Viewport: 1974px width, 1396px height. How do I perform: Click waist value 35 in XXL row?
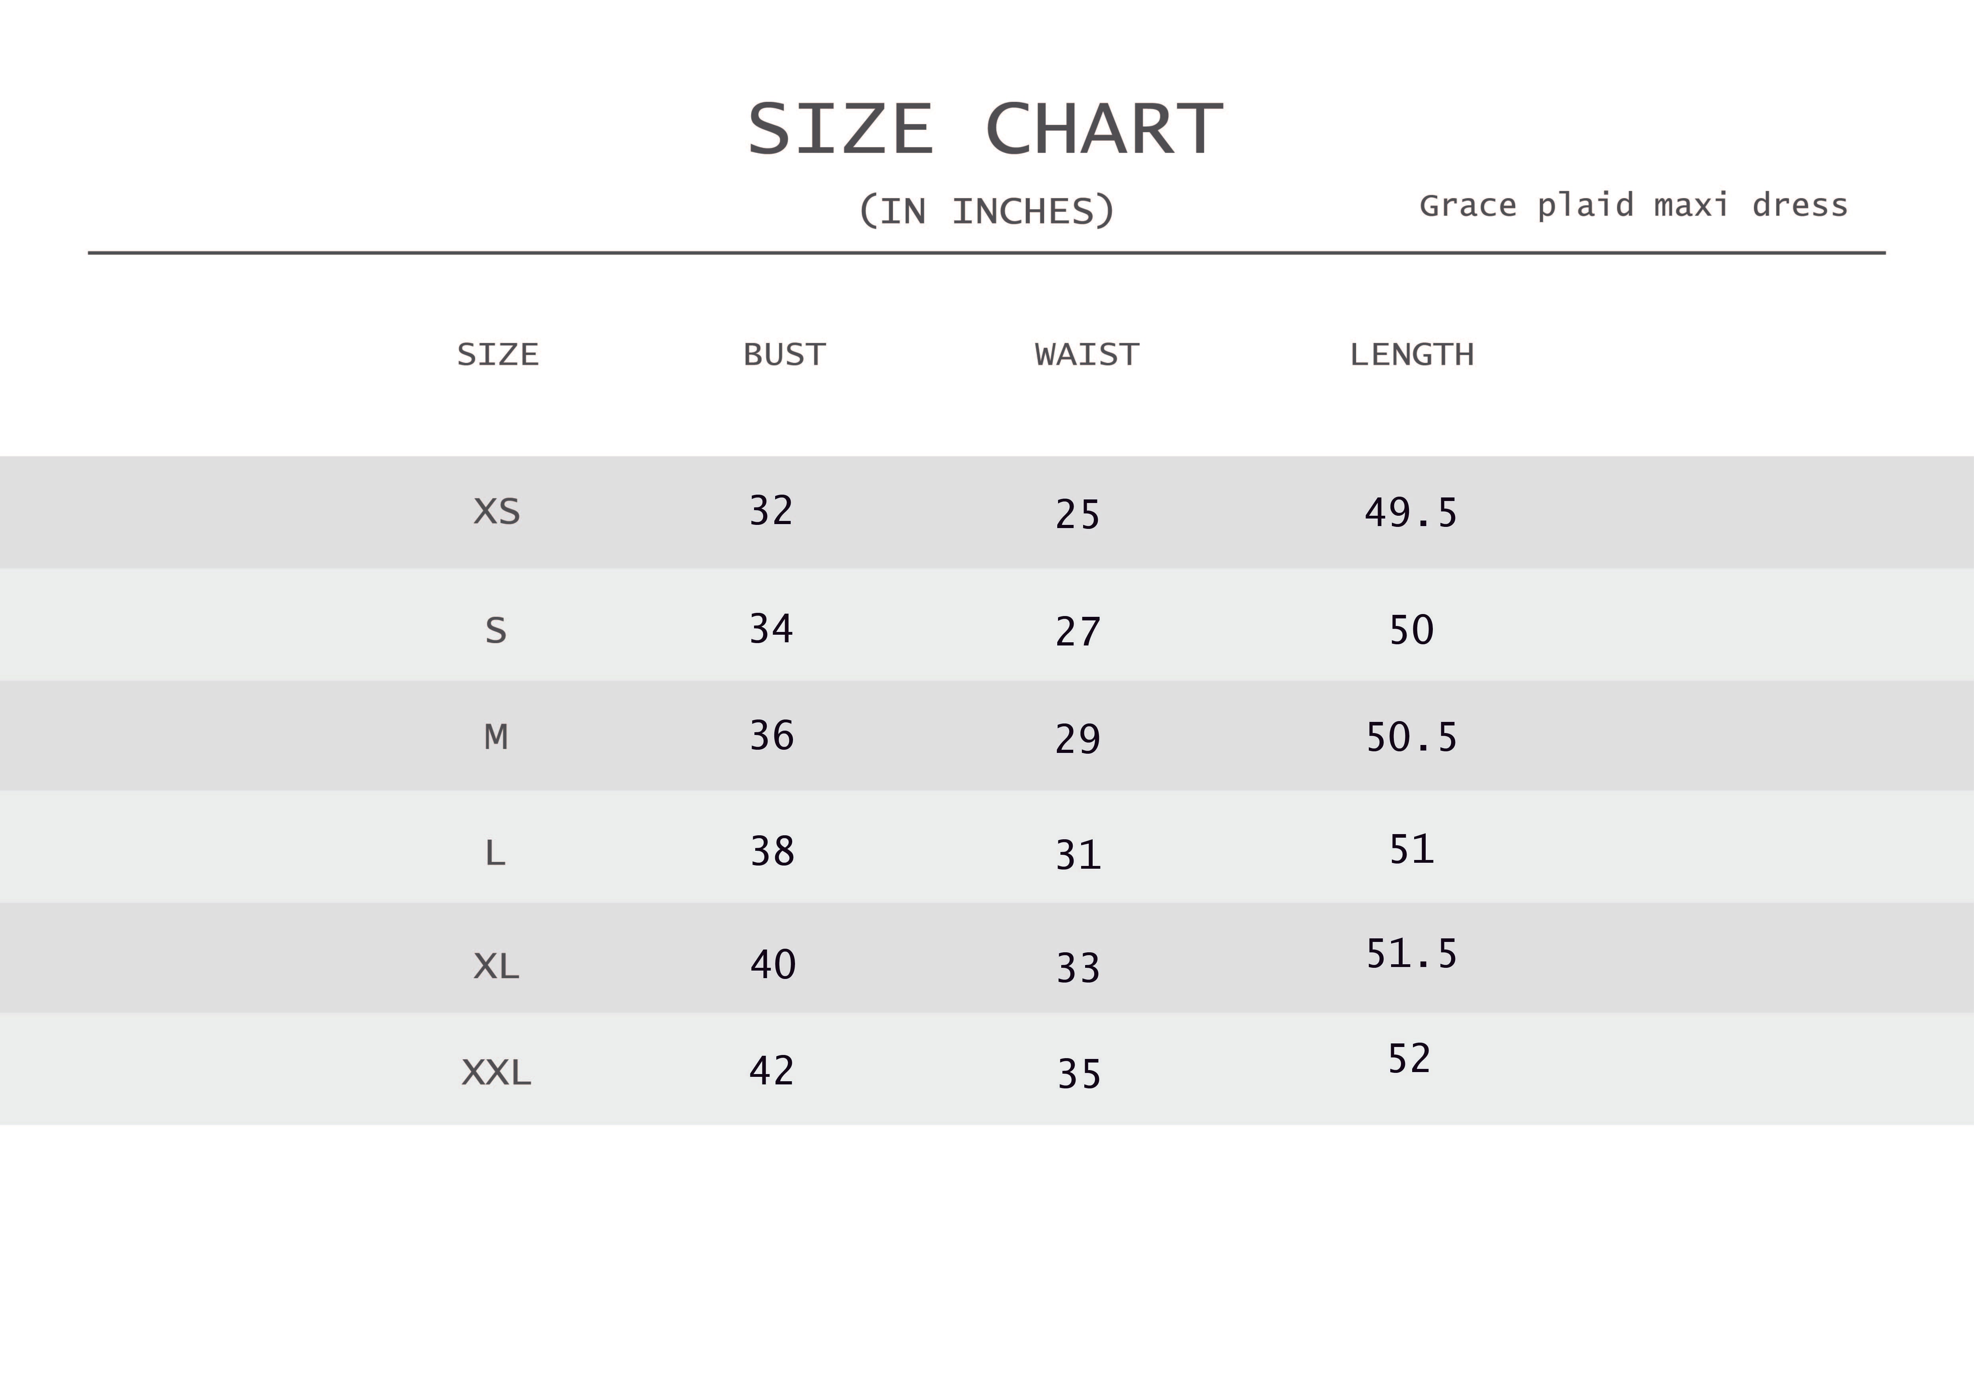point(1079,1074)
